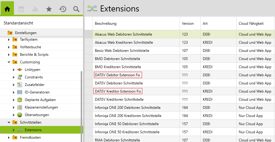
Task: Collapse the Schnittstellen folder
Action: point(9,122)
